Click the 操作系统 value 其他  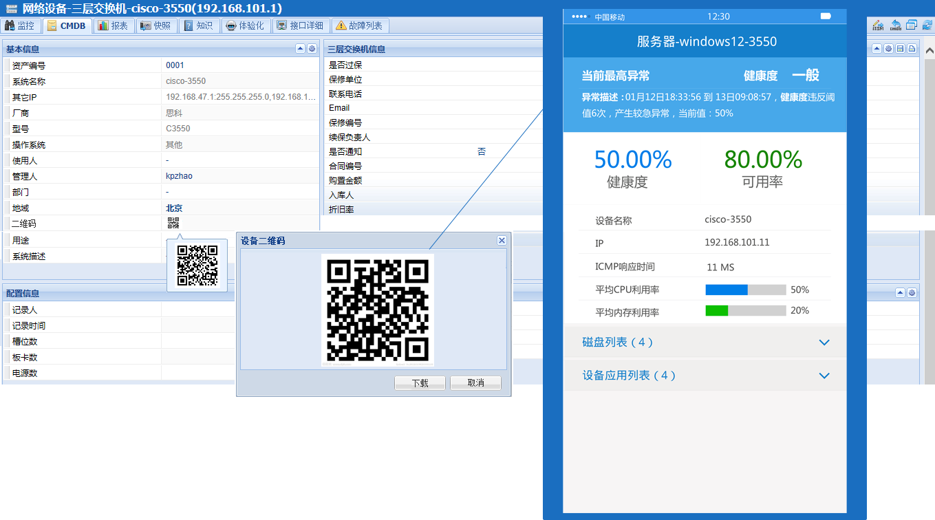point(174,144)
